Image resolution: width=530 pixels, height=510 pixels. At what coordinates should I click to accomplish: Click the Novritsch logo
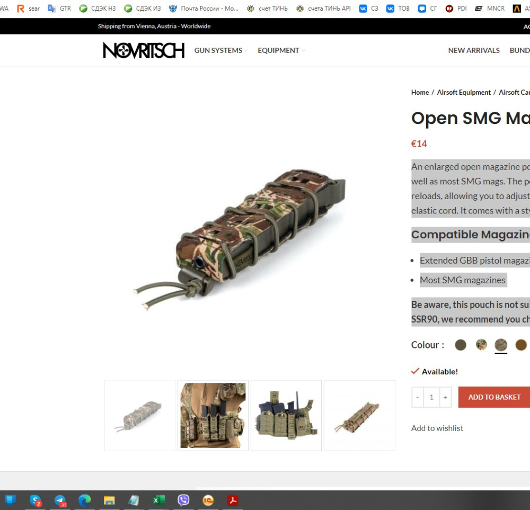[x=144, y=50]
